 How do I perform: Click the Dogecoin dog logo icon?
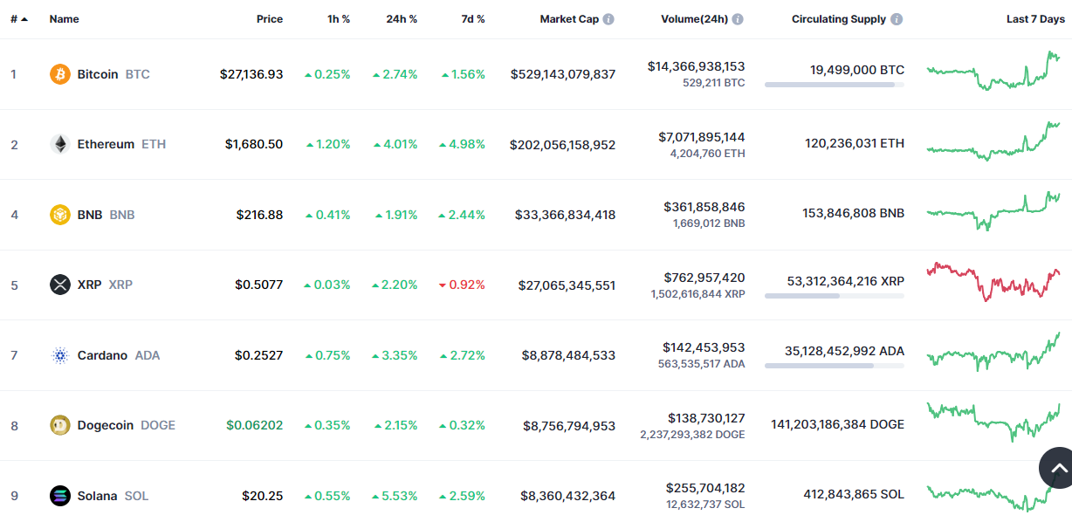(60, 425)
